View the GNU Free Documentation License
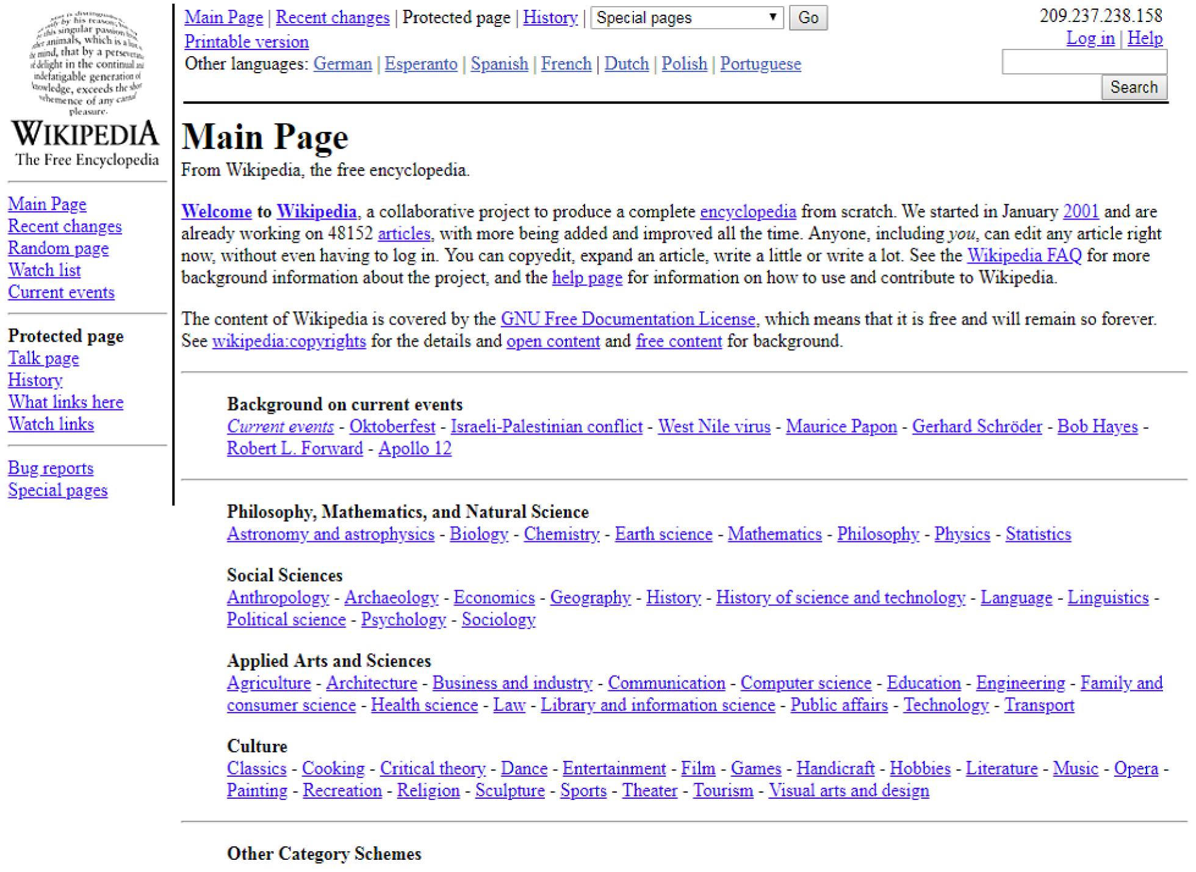1196x872 pixels. 627,319
